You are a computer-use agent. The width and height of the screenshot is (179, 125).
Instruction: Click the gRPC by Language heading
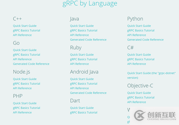tap(90, 4)
